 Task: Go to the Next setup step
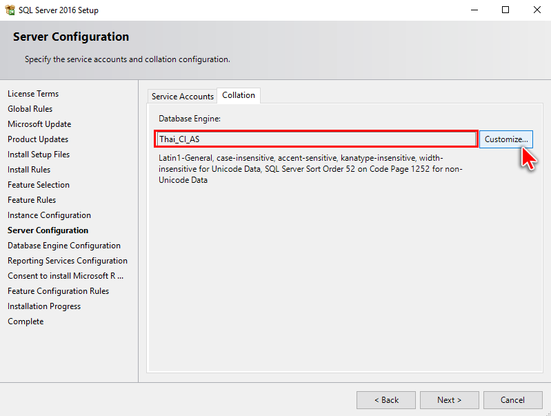[450, 400]
